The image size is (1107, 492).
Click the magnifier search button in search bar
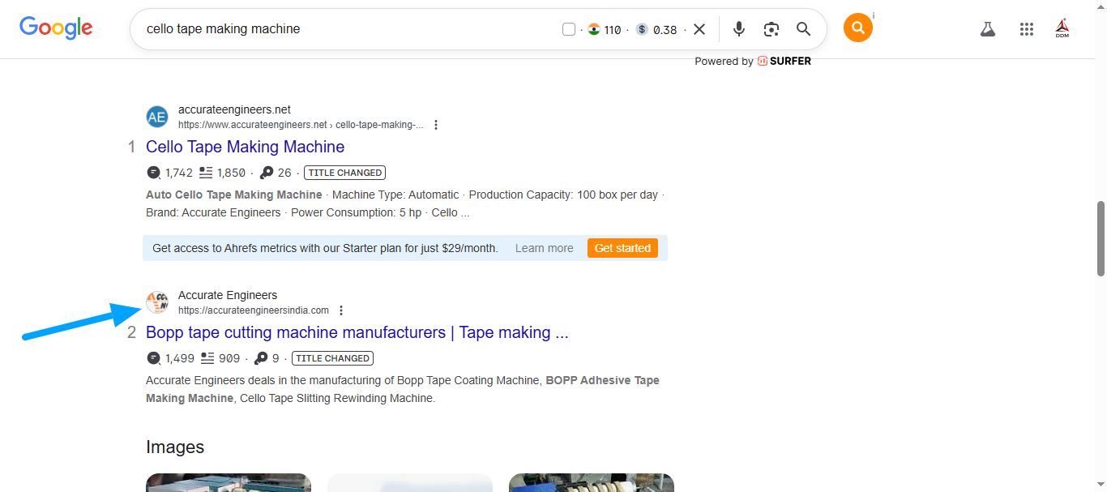coord(803,29)
